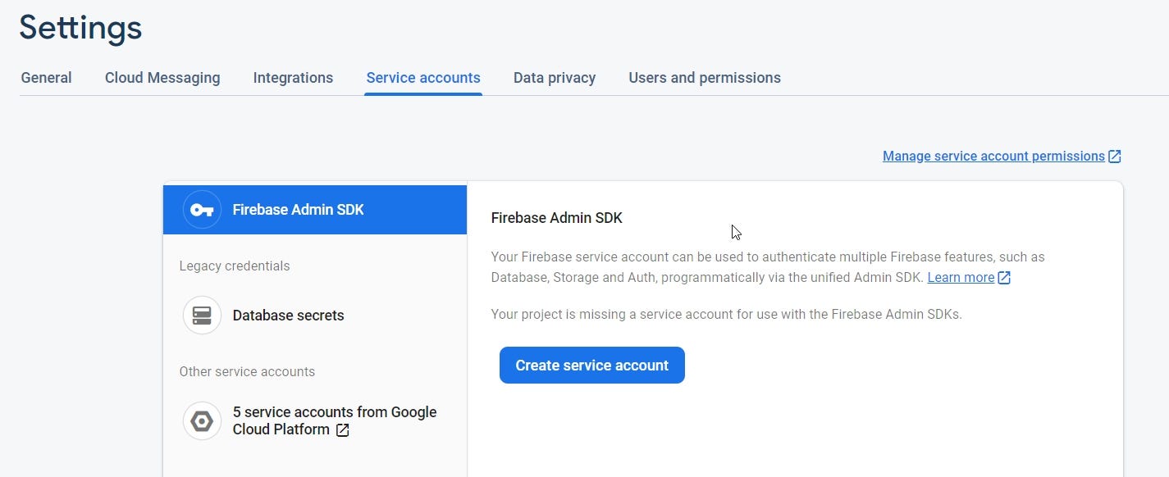The height and width of the screenshot is (477, 1169).
Task: Open Manage service account permissions link
Action: click(993, 157)
